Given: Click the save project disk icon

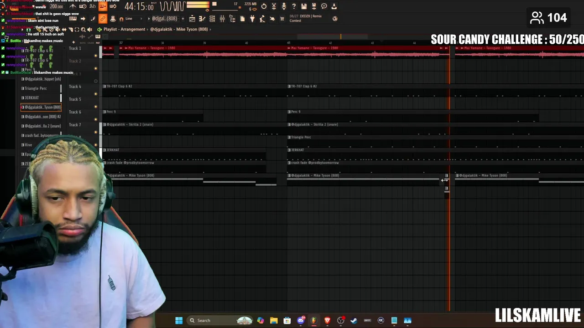Looking at the screenshot, I should pos(304,6).
